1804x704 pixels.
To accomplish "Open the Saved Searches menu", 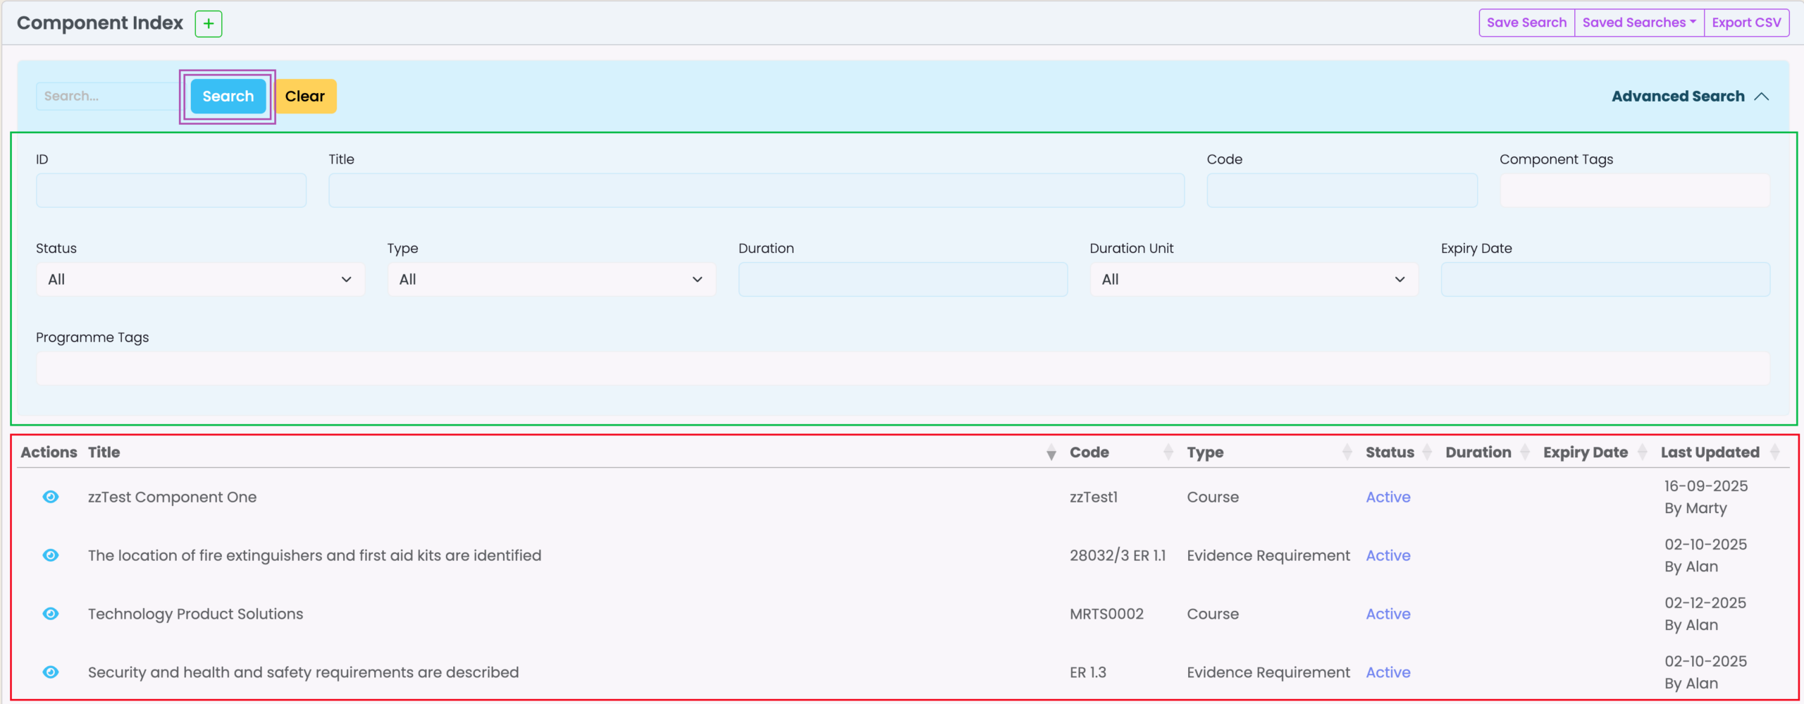I will point(1638,23).
